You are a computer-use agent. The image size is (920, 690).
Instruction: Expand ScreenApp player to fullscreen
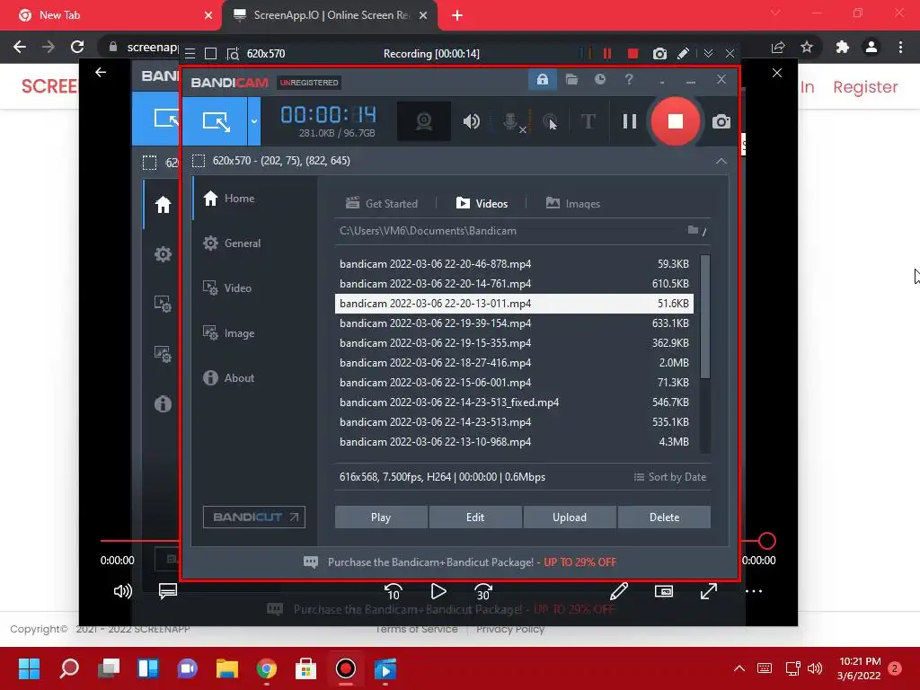pos(709,591)
